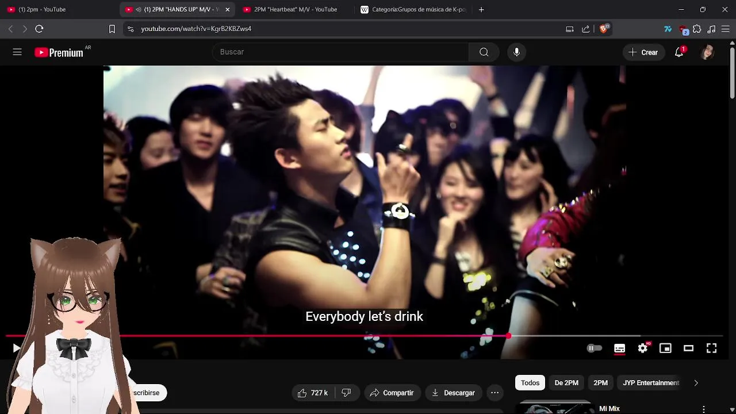Close the HANDS UP M/V tab
Image resolution: width=736 pixels, height=414 pixels.
pyautogui.click(x=227, y=10)
